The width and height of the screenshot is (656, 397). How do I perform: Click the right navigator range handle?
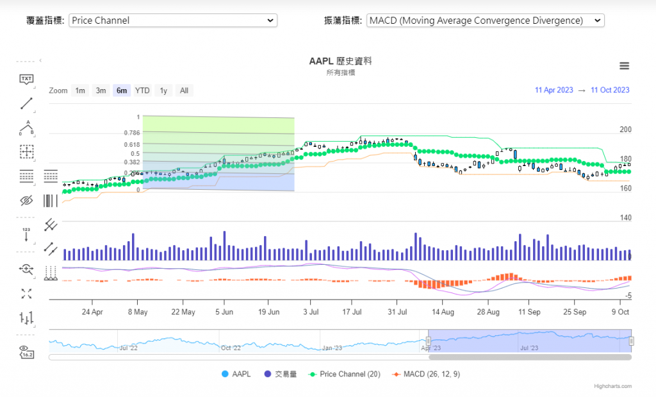pos(631,341)
